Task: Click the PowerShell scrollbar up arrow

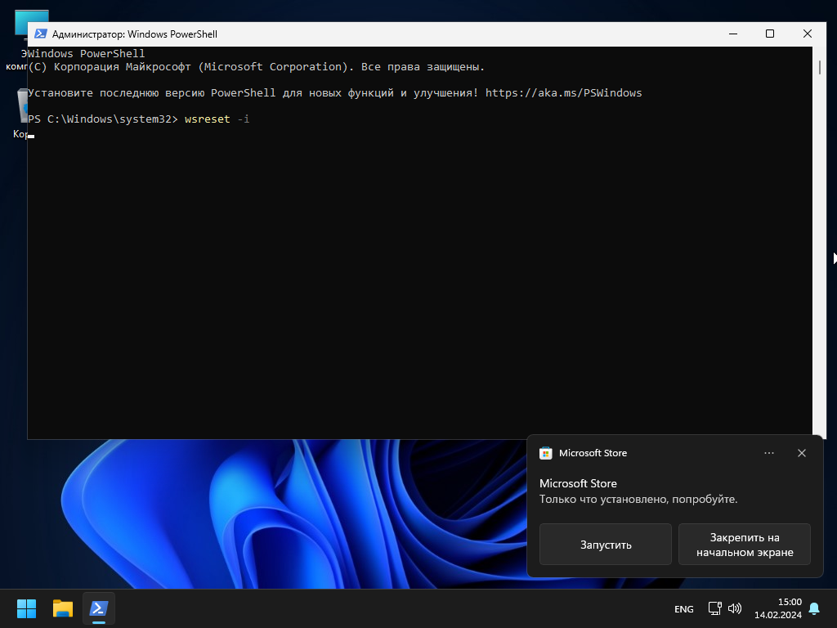Action: [819, 52]
